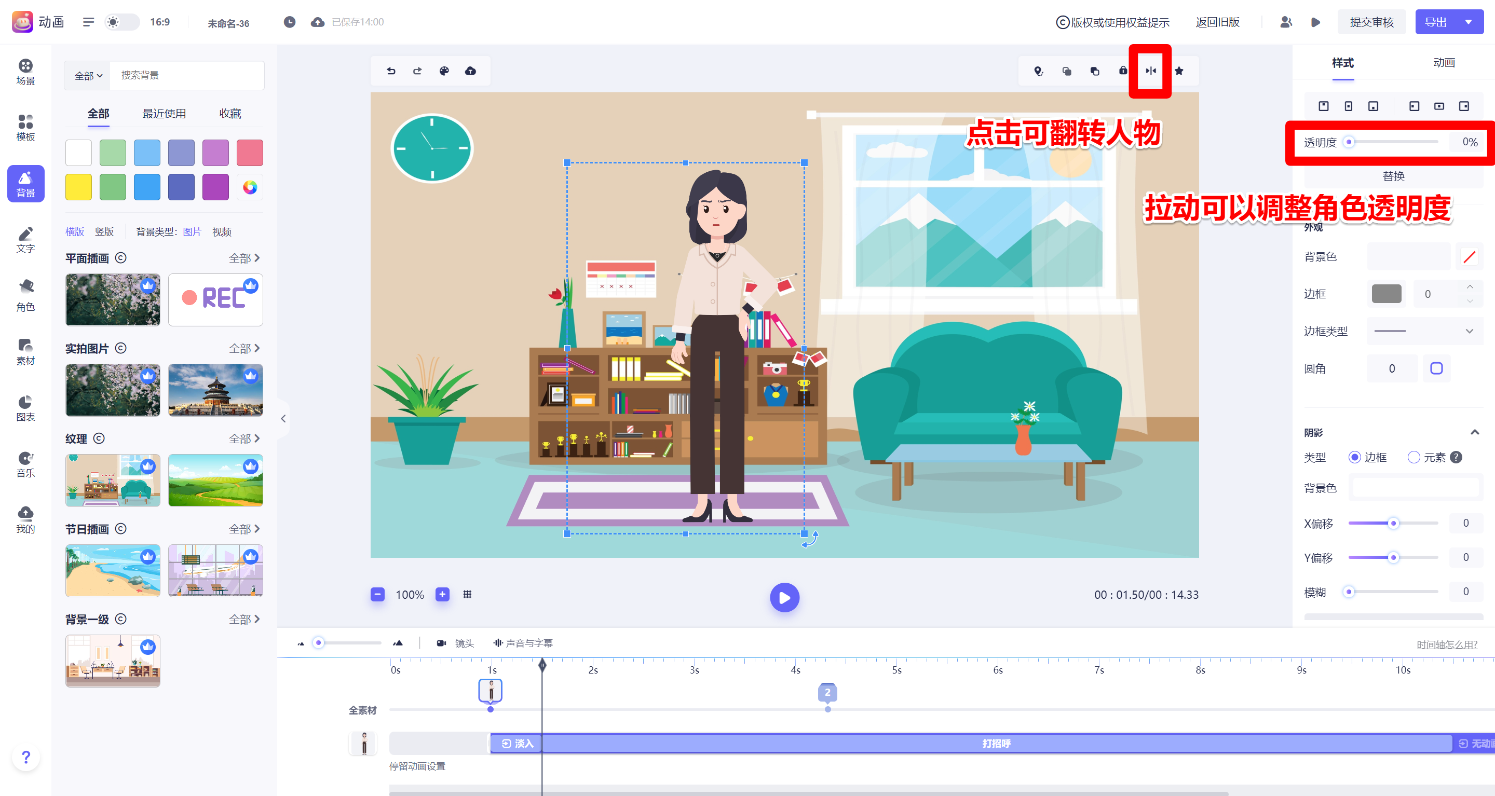Click the bring-forward layer icon

point(1067,72)
